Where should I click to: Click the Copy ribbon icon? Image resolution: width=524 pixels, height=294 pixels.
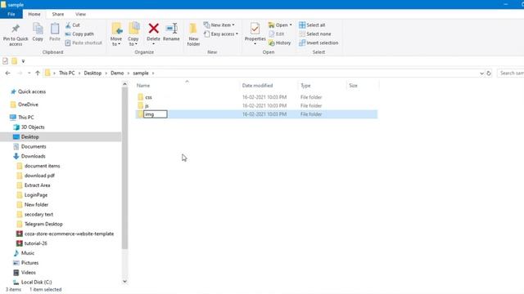point(38,29)
